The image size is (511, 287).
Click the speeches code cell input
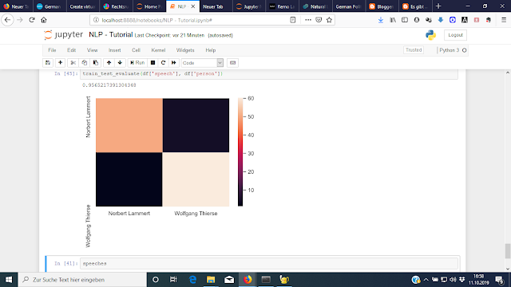pos(269,264)
